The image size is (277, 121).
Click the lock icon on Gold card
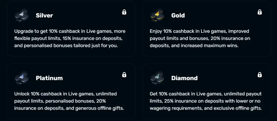[x=260, y=12]
